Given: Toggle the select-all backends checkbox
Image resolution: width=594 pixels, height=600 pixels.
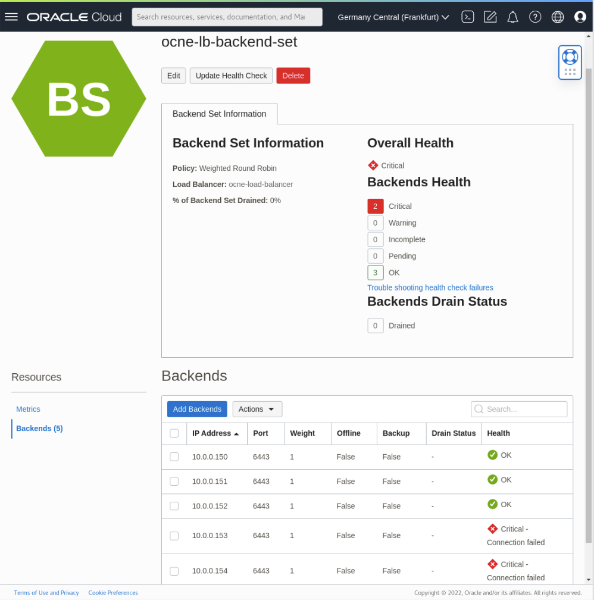Looking at the screenshot, I should click(x=174, y=433).
